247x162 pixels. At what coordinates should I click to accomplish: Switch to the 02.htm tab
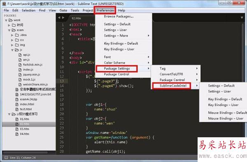click(x=76, y=18)
